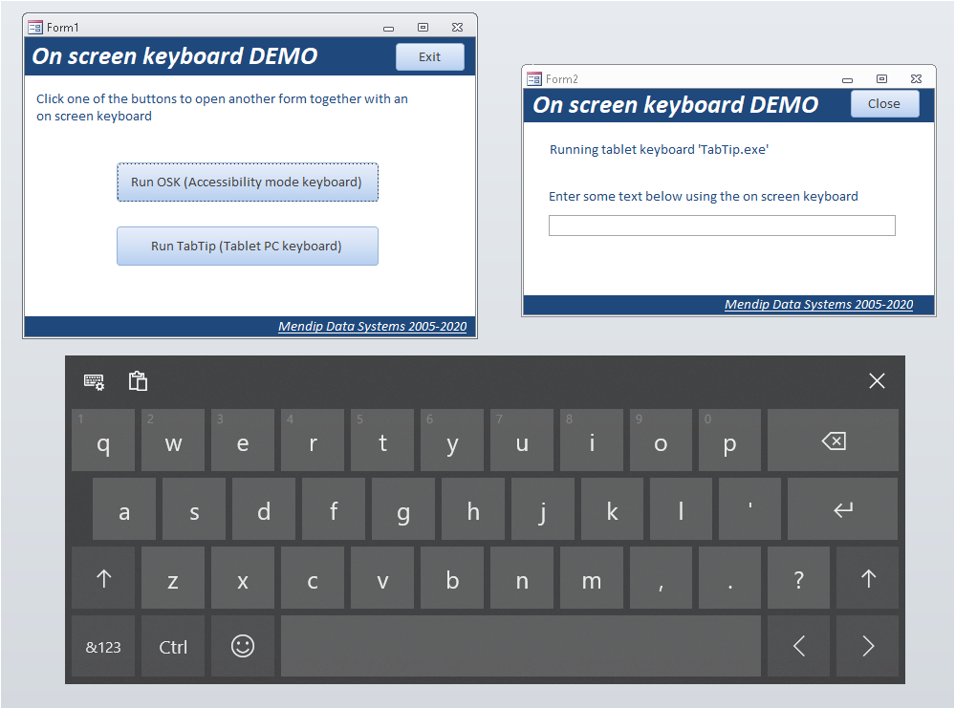Click Run TabTip (Tablet PC keyboard) button
Viewport: 955px width, 709px height.
[x=248, y=246]
